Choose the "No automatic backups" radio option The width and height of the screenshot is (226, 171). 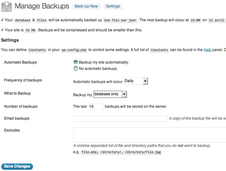pyautogui.click(x=76, y=69)
